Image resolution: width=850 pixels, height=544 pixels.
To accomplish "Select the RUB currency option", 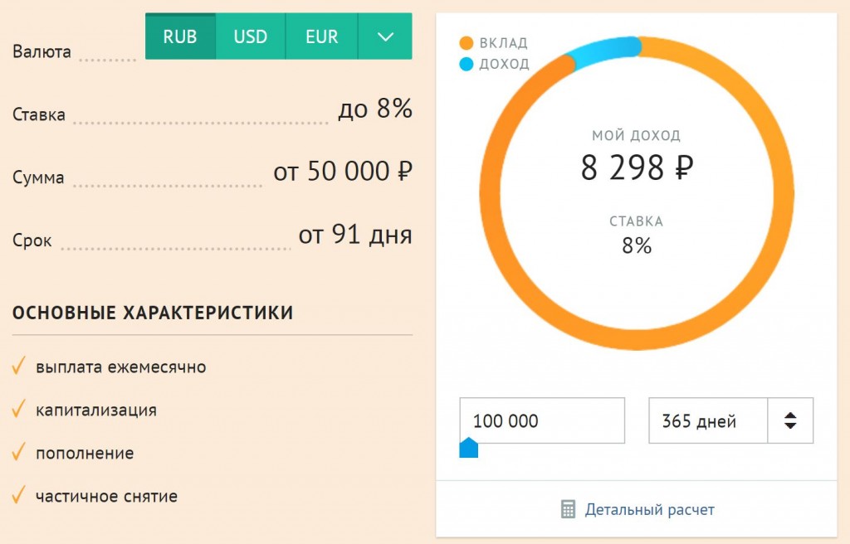I will (x=180, y=37).
